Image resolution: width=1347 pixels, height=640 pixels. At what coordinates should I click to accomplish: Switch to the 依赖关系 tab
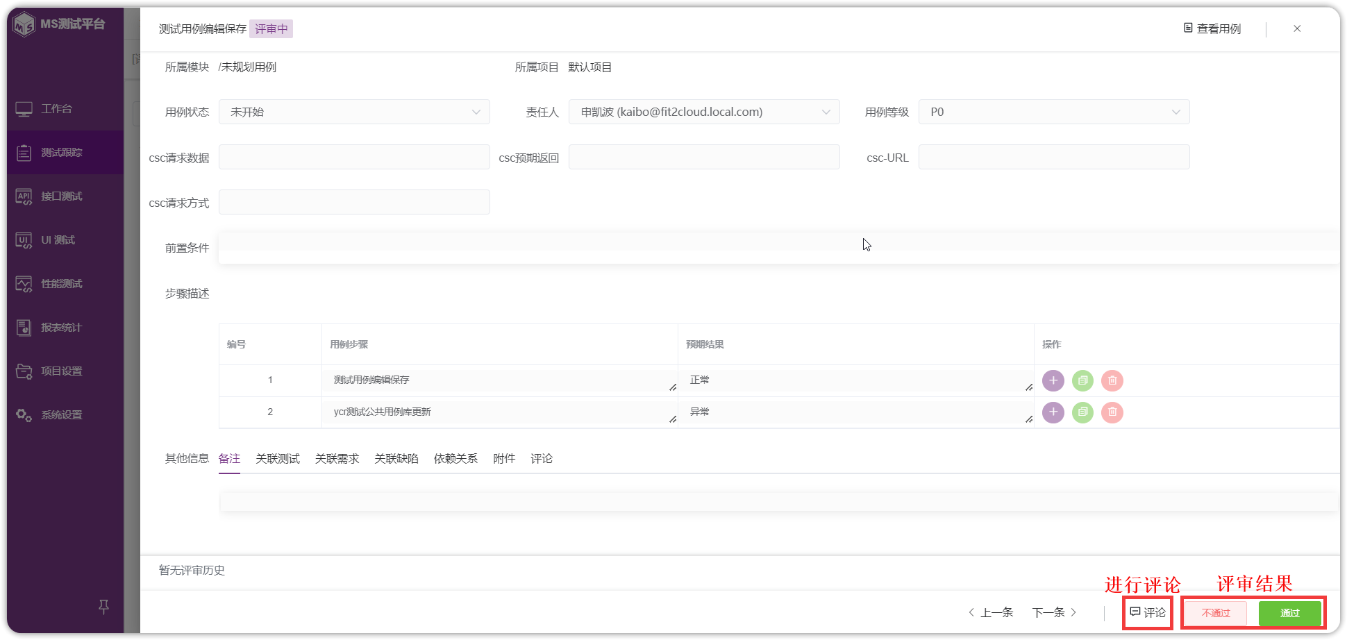tap(456, 459)
